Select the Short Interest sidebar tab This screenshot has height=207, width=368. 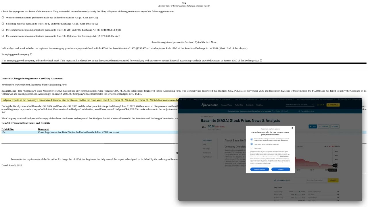coord(207,153)
